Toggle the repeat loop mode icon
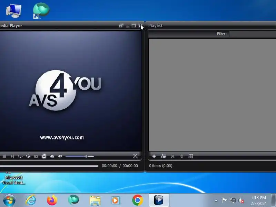 20,156
